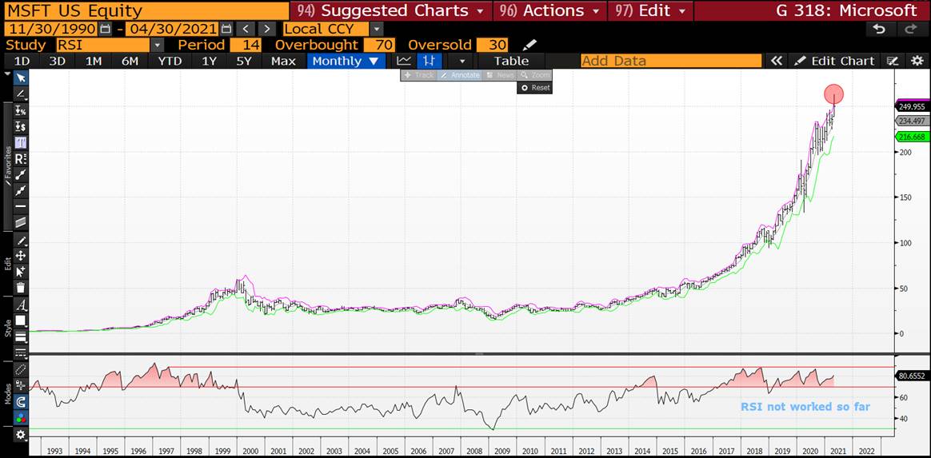The width and height of the screenshot is (931, 458).
Task: Click the chart notes icon beside Edit Chart
Action: pyautogui.click(x=892, y=61)
